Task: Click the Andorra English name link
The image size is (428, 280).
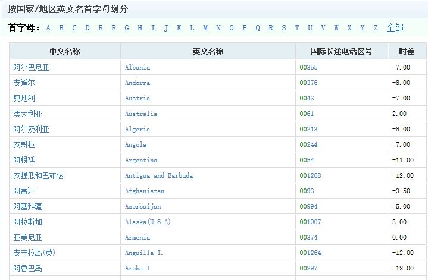Action: click(138, 83)
